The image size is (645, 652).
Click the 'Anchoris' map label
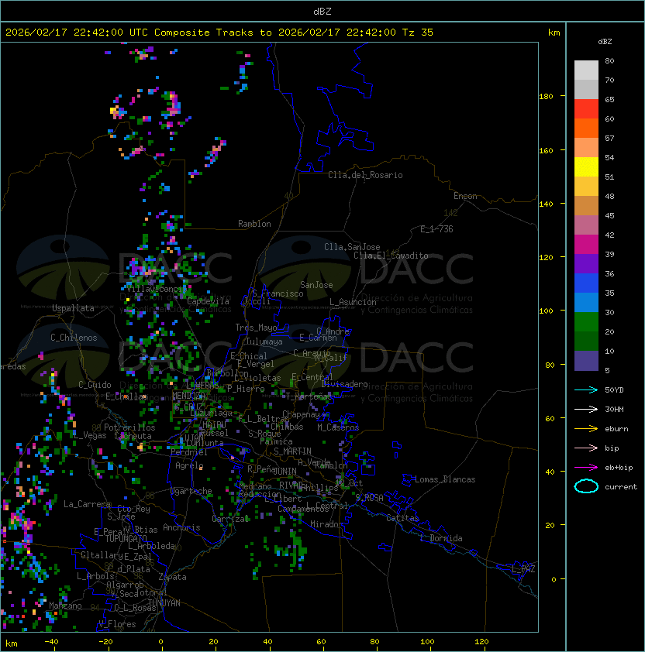click(x=181, y=527)
